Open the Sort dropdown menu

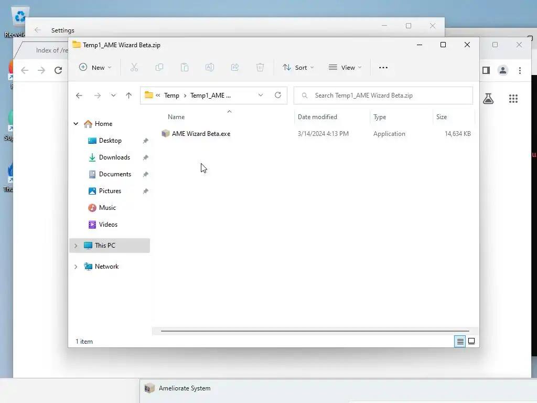pyautogui.click(x=298, y=68)
